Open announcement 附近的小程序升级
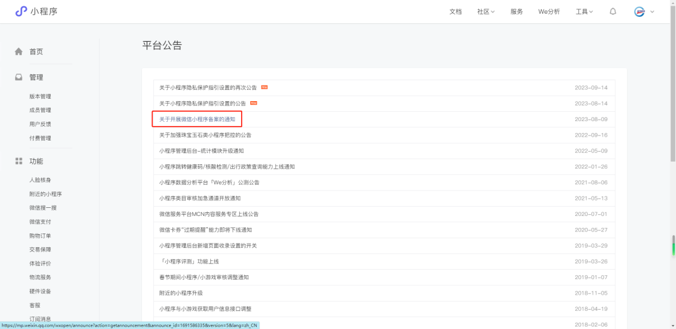The image size is (676, 329). [x=181, y=293]
